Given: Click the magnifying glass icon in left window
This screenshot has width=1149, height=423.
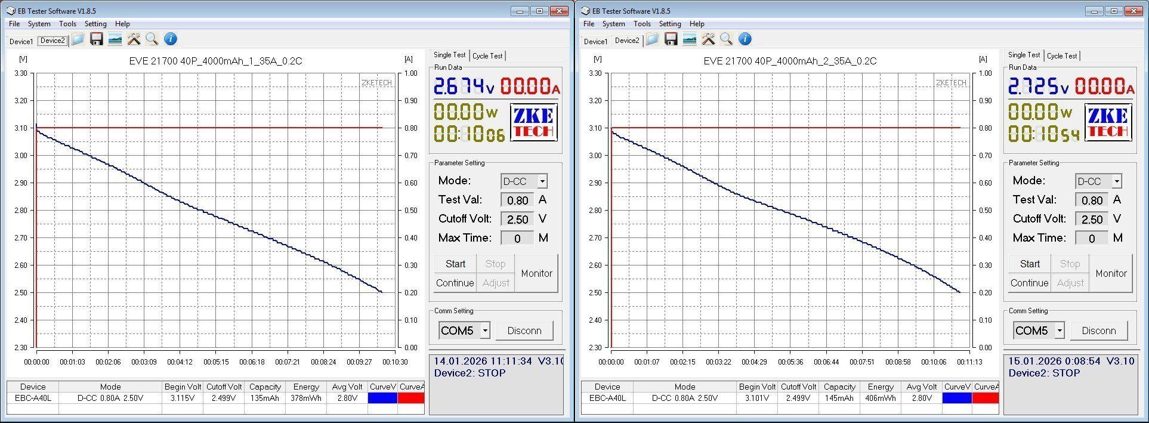Looking at the screenshot, I should pos(152,39).
